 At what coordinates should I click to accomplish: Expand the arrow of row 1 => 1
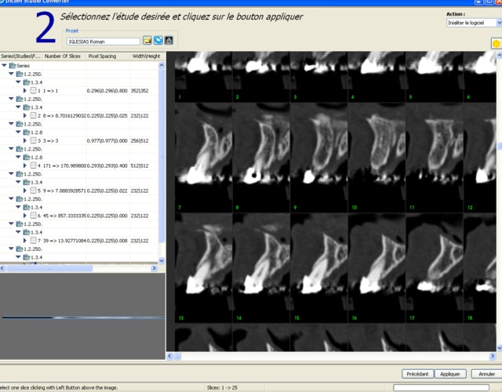[25, 91]
